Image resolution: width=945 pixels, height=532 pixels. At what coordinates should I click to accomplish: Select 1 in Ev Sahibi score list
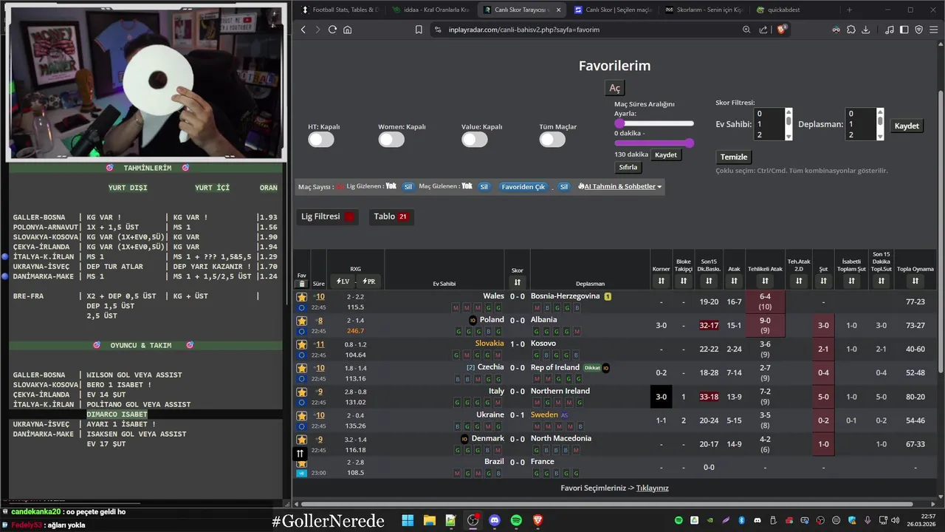[769, 124]
